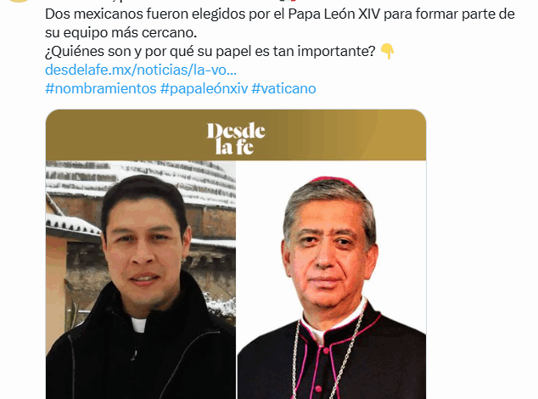Open the left photo of the priest
Screen dimensions: 538x399
point(141,280)
